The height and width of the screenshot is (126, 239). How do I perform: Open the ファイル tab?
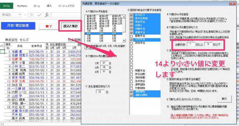7,6
